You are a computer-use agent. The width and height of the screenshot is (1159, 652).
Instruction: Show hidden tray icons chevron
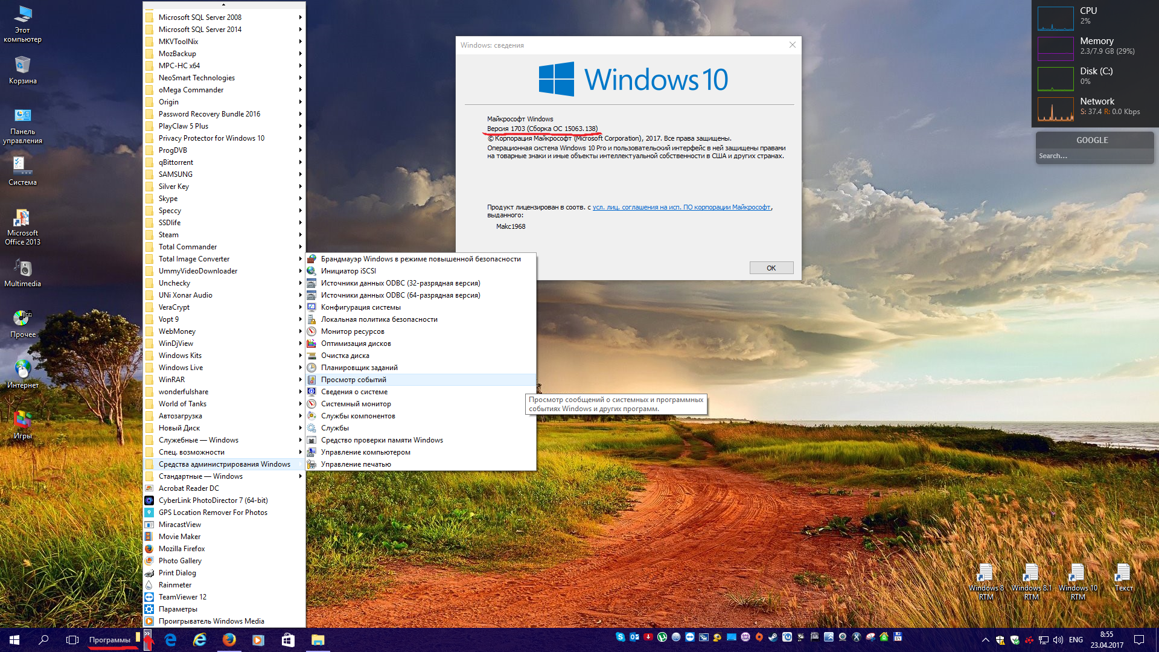[985, 640]
